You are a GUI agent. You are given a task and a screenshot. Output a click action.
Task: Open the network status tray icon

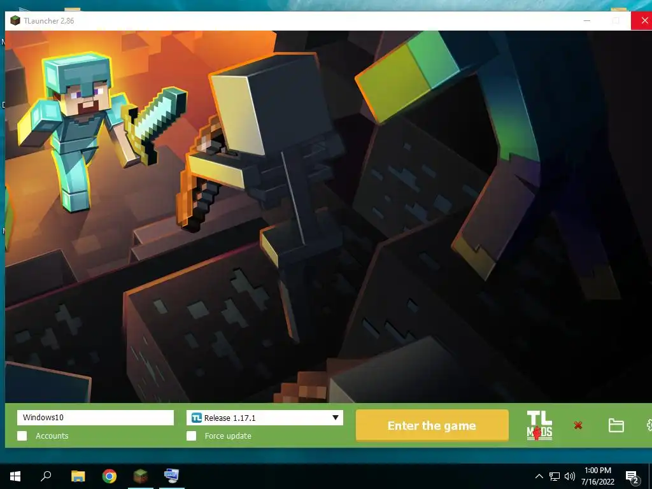point(555,476)
